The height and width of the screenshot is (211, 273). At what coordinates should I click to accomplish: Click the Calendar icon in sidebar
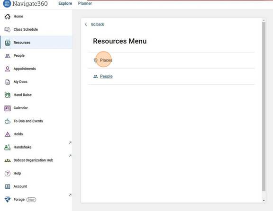(x=8, y=108)
